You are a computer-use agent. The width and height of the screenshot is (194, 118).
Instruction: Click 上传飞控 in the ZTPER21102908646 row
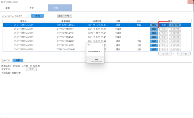tap(175, 50)
